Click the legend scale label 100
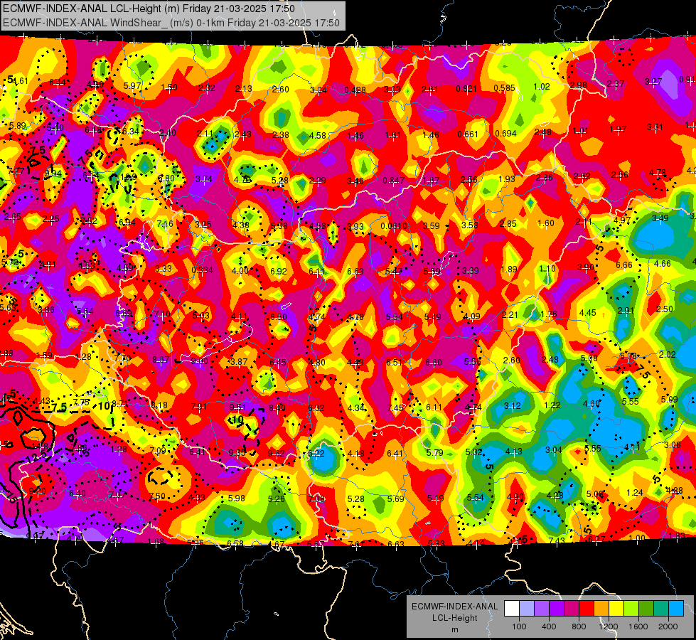 pos(519,626)
